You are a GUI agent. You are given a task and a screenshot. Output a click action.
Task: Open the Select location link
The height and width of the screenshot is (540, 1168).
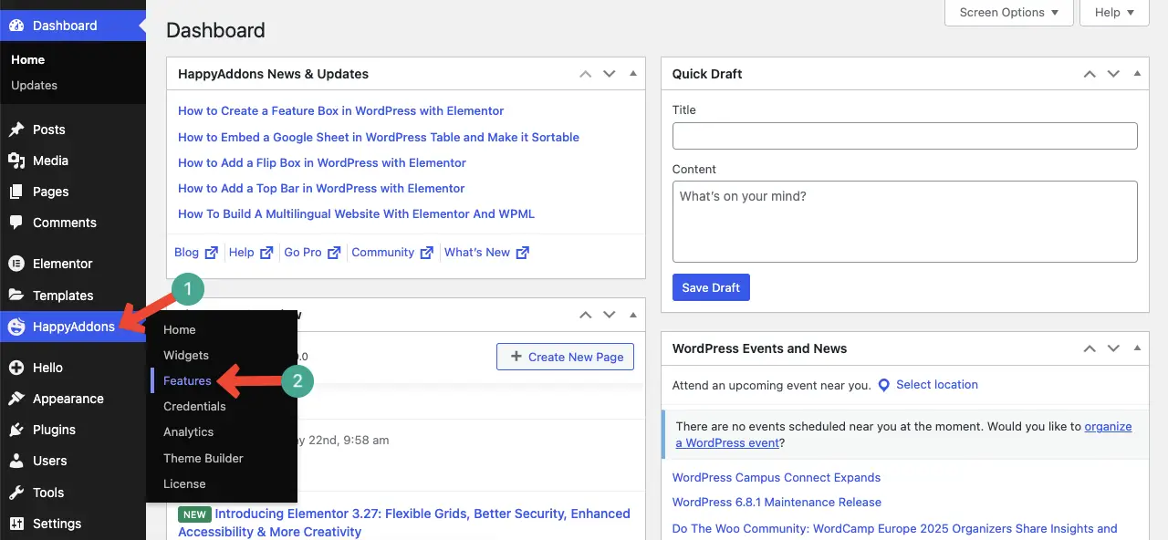937,385
